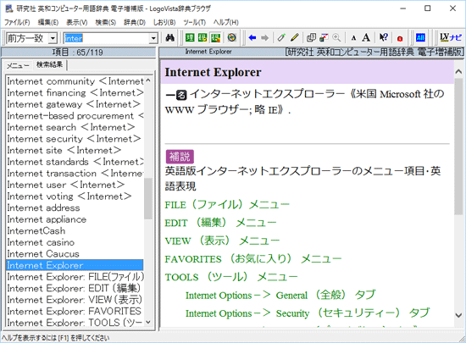Click definition pane scroll down arrow

coord(458,315)
